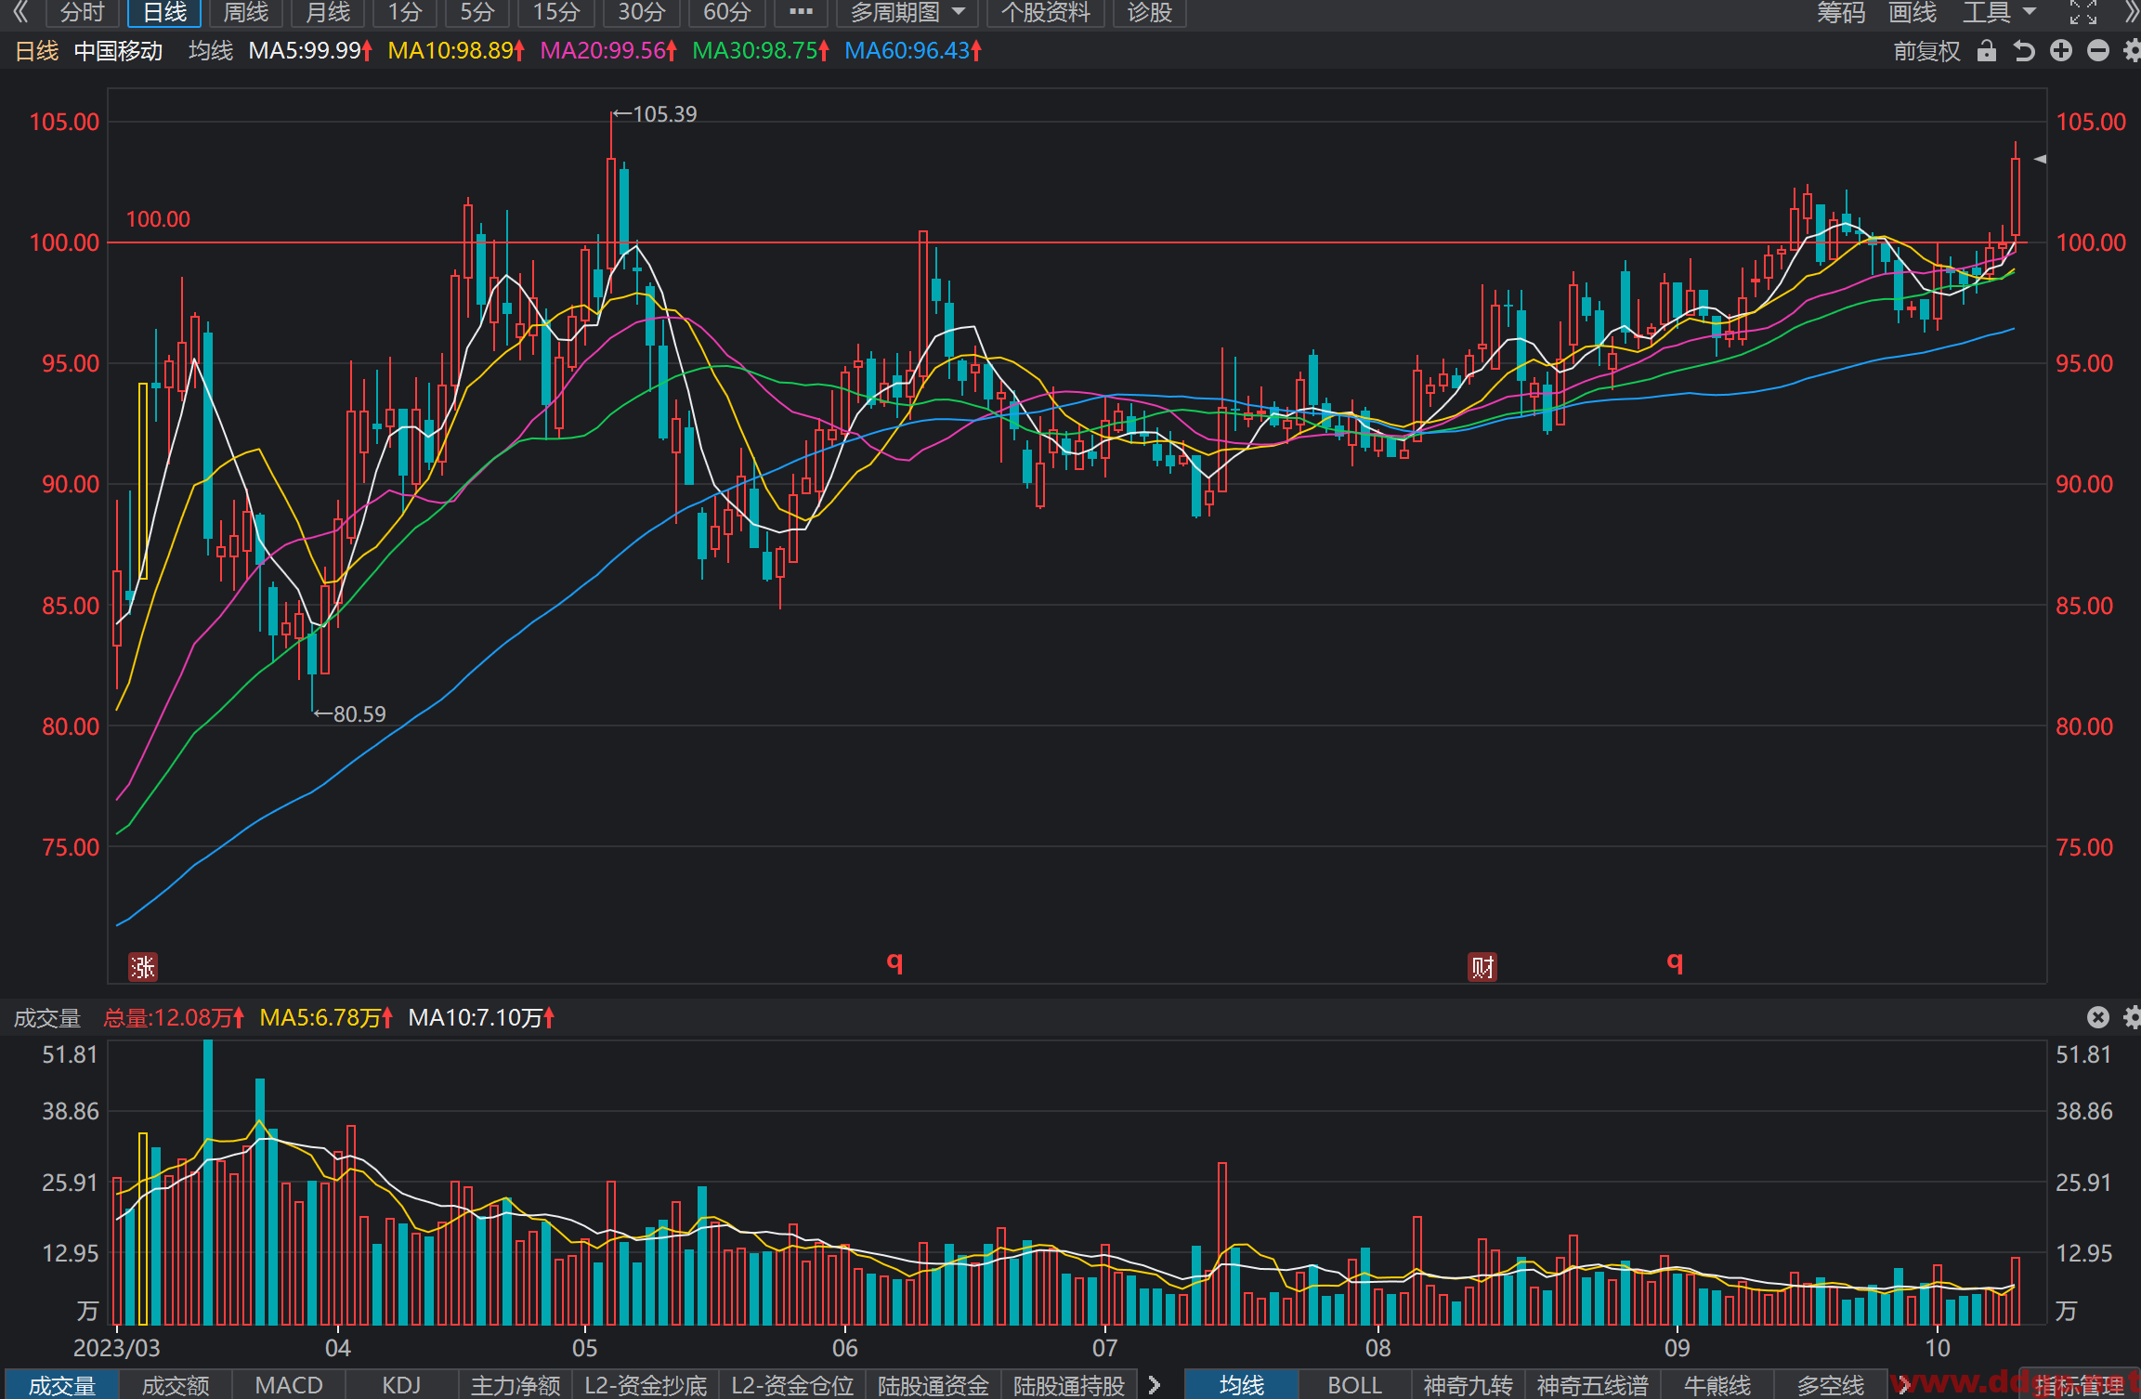Select 均线 main indicator tab
Viewport: 2141px width, 1399px height.
pos(1242,1385)
